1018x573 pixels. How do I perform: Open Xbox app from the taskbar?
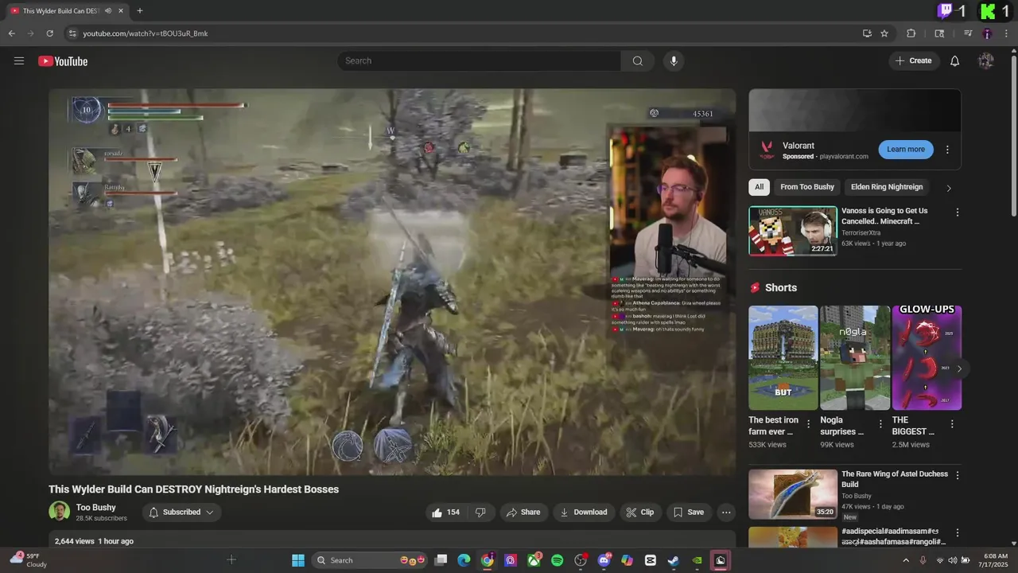click(x=534, y=560)
